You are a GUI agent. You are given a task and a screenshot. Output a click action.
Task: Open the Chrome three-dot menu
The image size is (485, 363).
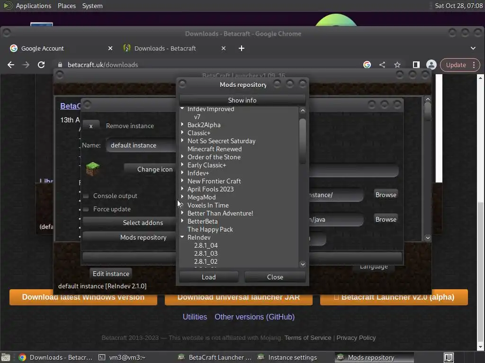pos(474,65)
